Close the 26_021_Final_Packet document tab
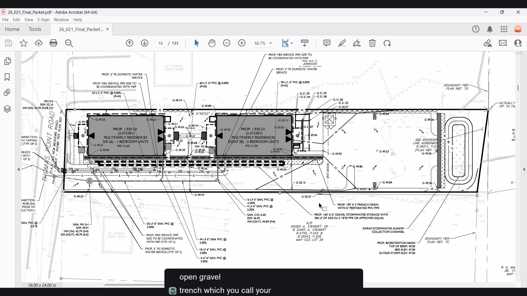Image resolution: width=527 pixels, height=296 pixels. [108, 29]
